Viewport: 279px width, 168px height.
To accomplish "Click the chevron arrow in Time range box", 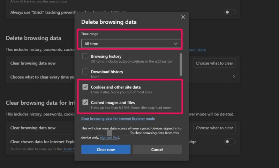I will click(176, 44).
